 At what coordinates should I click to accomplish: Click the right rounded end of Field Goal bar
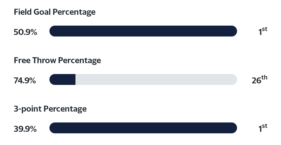pos(234,31)
